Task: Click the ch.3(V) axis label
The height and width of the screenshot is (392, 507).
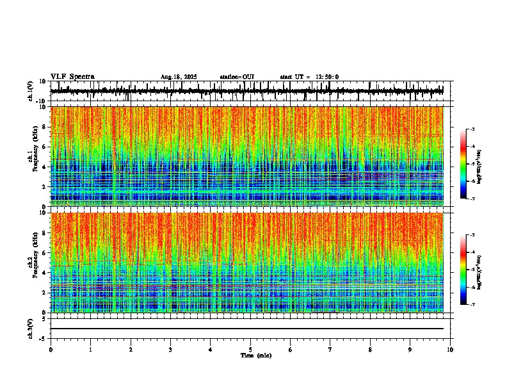Action: click(x=30, y=329)
